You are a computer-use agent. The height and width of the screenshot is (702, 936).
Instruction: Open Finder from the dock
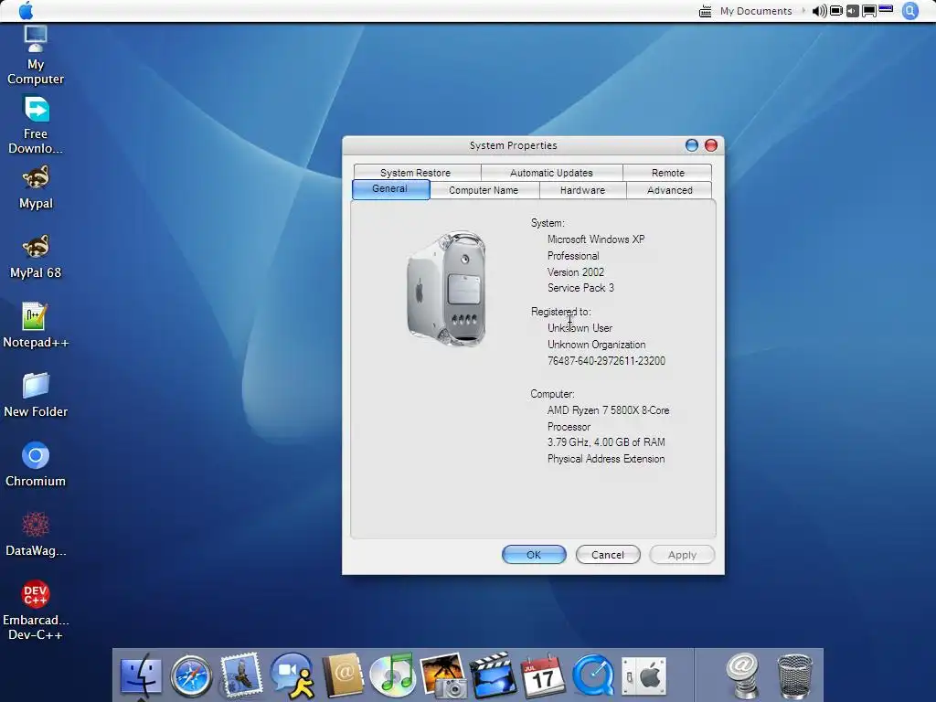[x=141, y=676]
